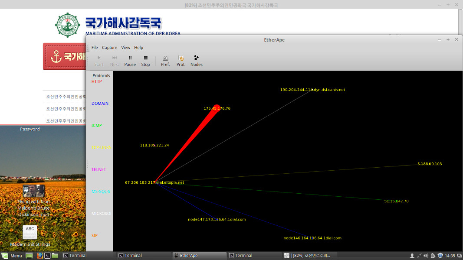Viewport: 463px width, 260px height.
Task: Launch Firefox from the panel
Action: [39, 256]
